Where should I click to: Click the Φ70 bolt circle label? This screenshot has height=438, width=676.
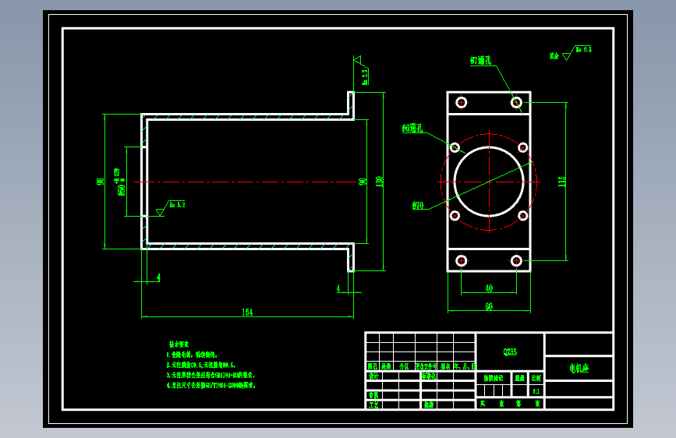tap(418, 205)
